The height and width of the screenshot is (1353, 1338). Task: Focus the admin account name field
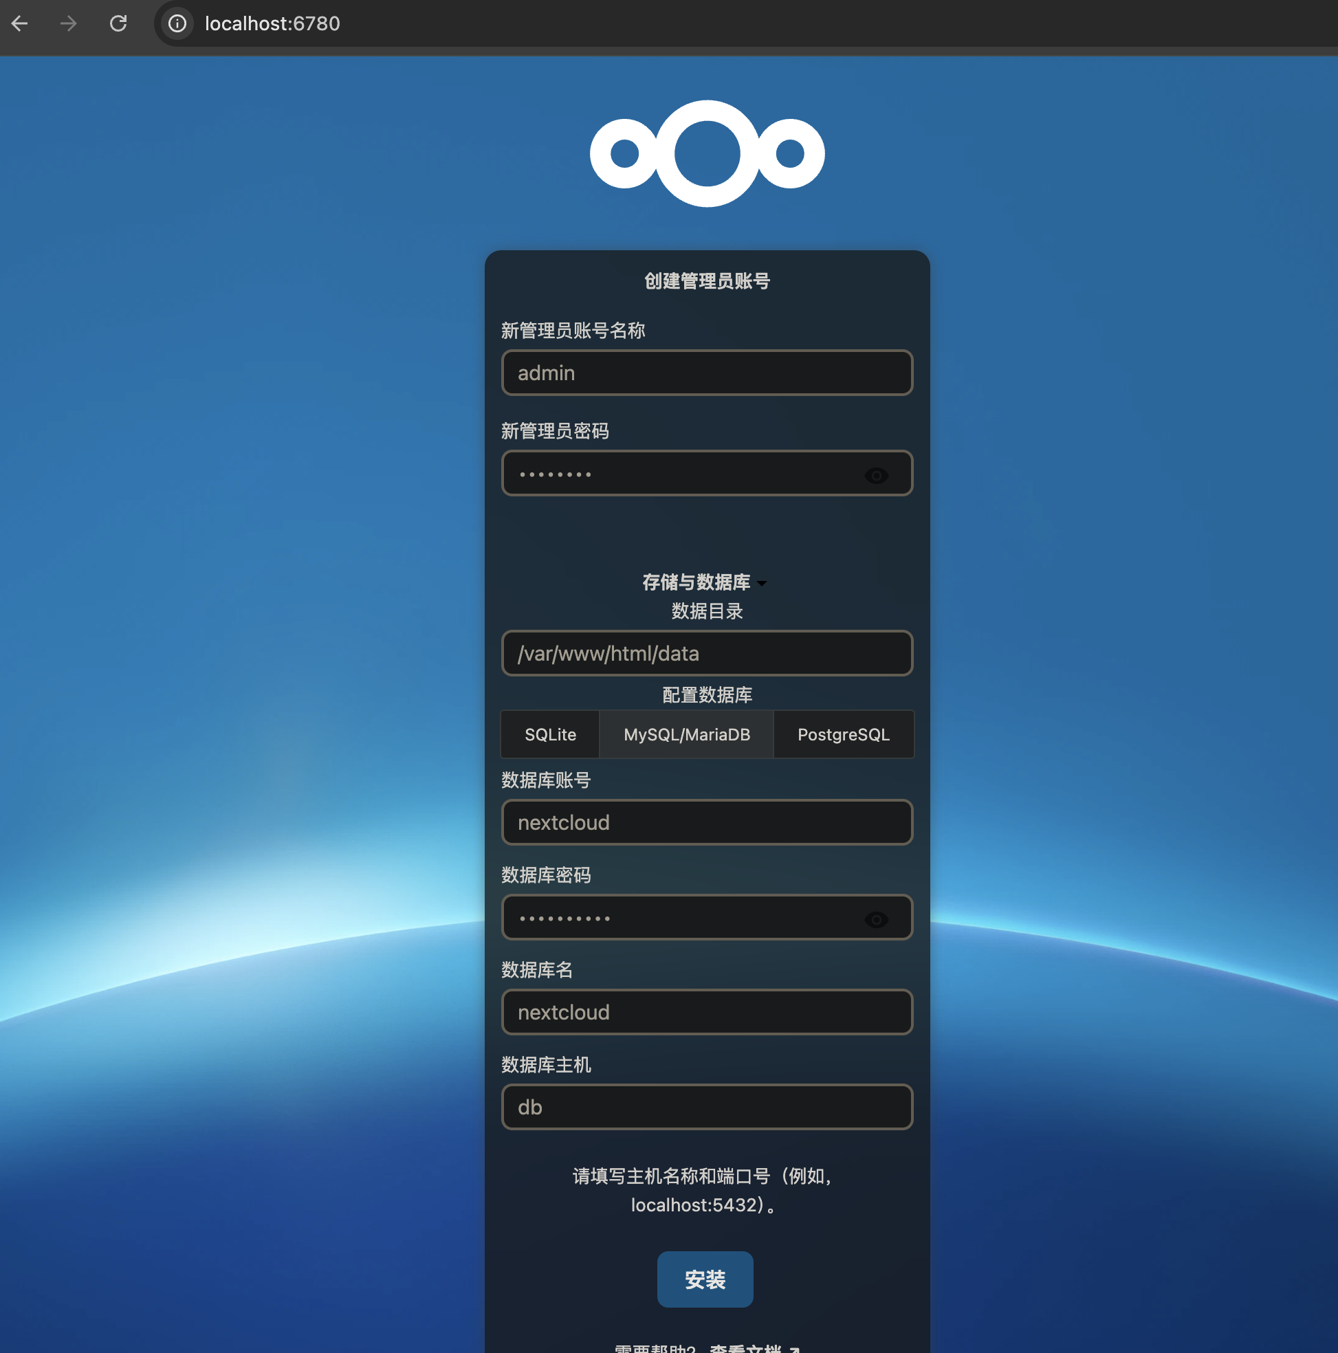tap(707, 373)
